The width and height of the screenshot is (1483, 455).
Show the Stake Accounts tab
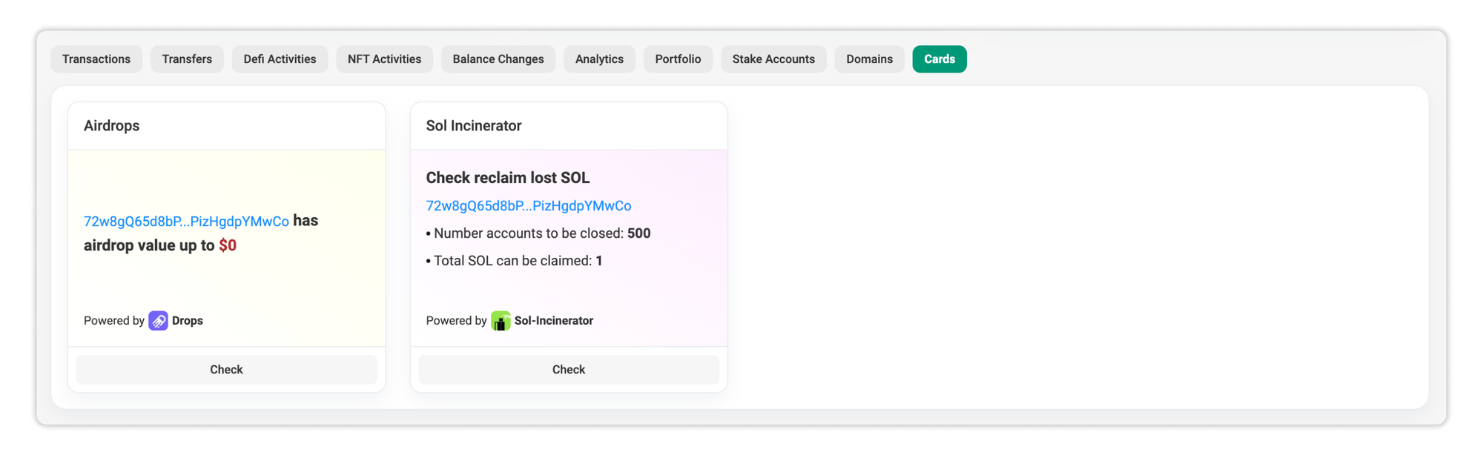tap(773, 59)
